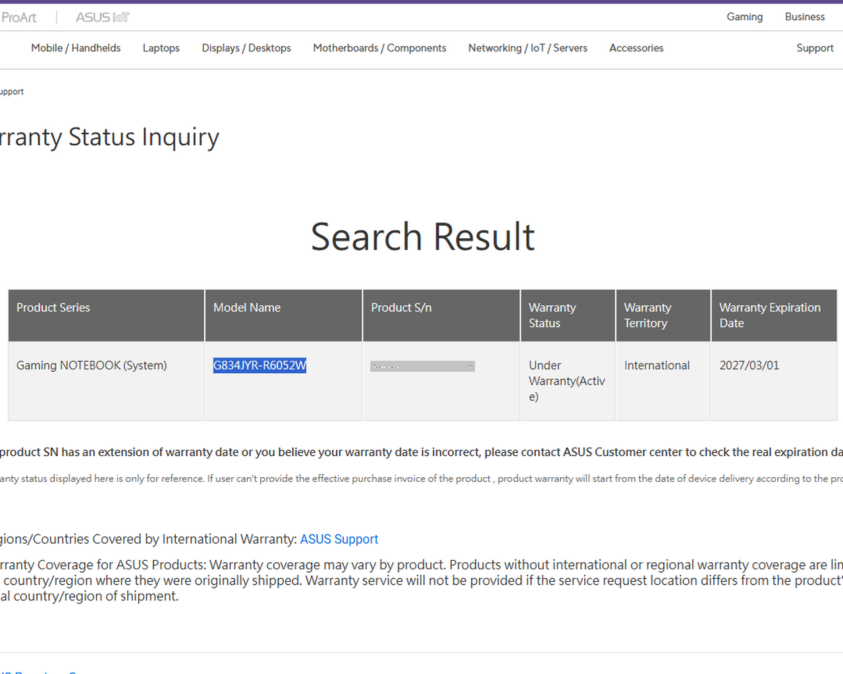The width and height of the screenshot is (843, 674).
Task: Click the Gaming NOTEBOOK (System) cell
Action: coord(106,381)
